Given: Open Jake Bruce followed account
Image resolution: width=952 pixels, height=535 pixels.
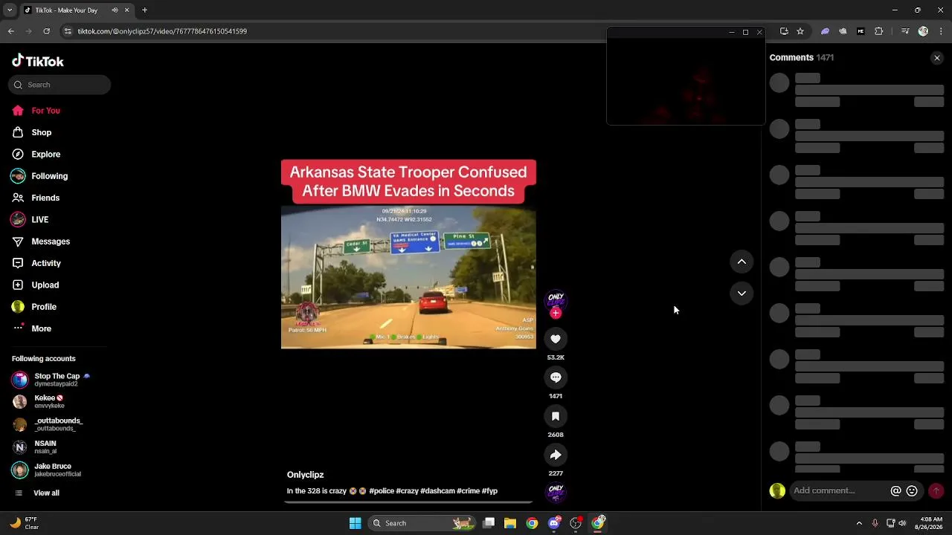Looking at the screenshot, I should pos(46,470).
